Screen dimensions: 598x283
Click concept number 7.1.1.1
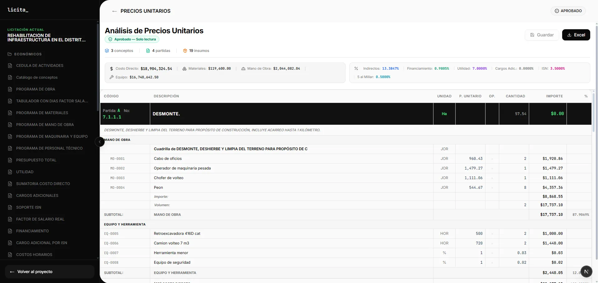pos(112,117)
